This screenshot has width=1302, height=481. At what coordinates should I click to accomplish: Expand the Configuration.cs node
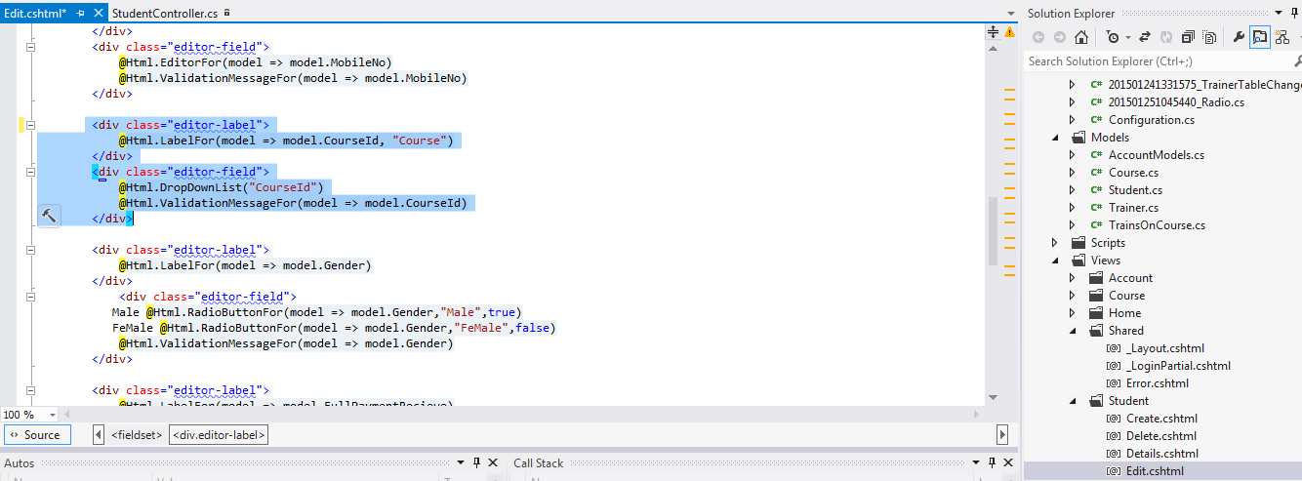coord(1072,120)
